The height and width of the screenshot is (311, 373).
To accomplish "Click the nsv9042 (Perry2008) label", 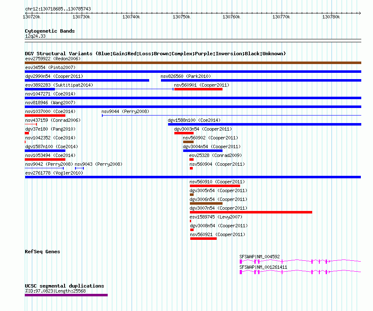I will (x=49, y=164).
